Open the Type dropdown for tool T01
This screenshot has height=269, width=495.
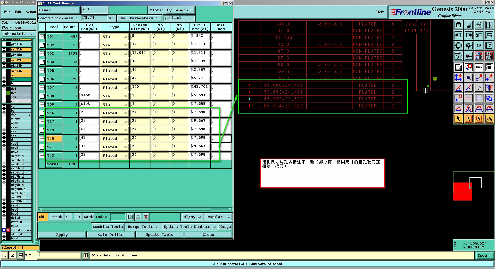[115, 37]
